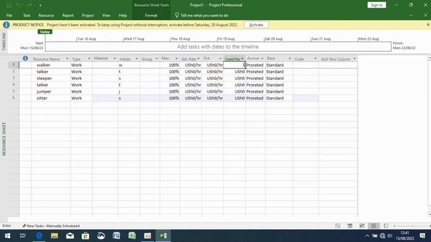Image resolution: width=431 pixels, height=242 pixels.
Task: Click the Sign in button
Action: [x=376, y=5]
